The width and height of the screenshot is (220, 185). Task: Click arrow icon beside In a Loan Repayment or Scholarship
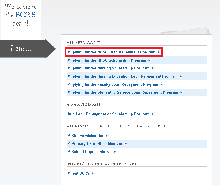(x=153, y=114)
